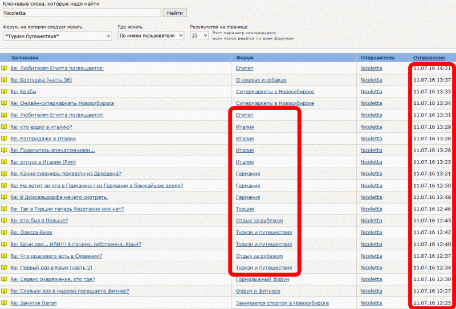Click the book icon beside 'Re: Одесса-Киев'

coord(5,233)
